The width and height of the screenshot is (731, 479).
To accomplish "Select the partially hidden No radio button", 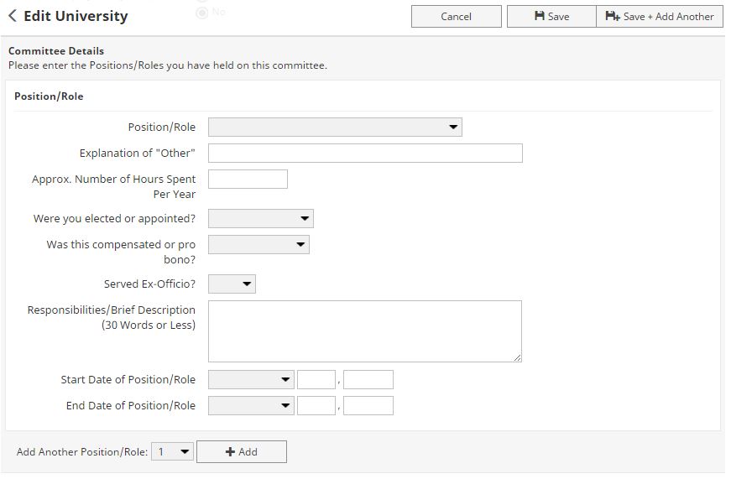I will 201,13.
